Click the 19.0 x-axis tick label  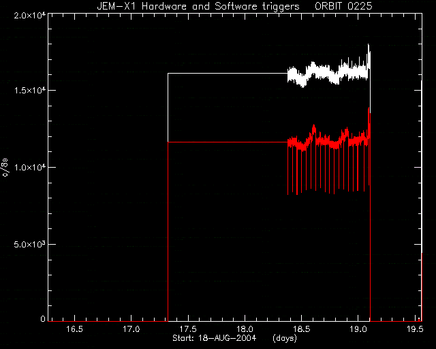[358, 329]
